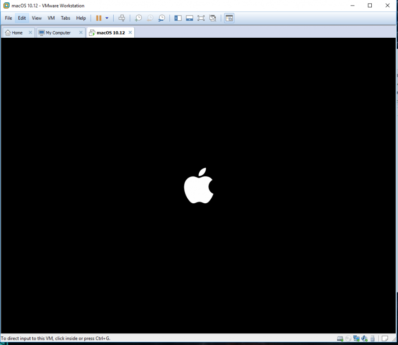398x345 pixels.
Task: Open the power options dropdown arrow
Action: click(x=107, y=18)
